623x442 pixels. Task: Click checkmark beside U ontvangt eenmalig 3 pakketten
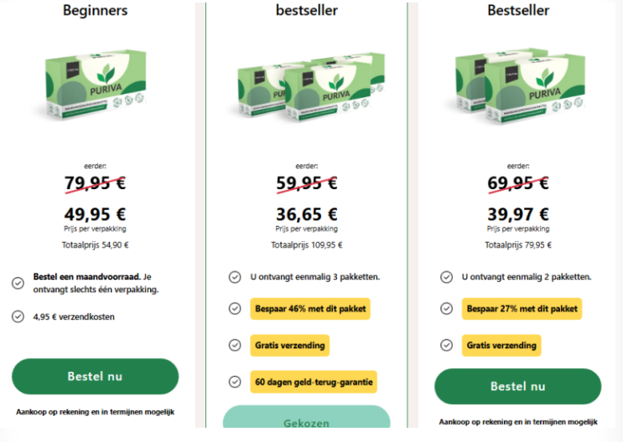(235, 277)
